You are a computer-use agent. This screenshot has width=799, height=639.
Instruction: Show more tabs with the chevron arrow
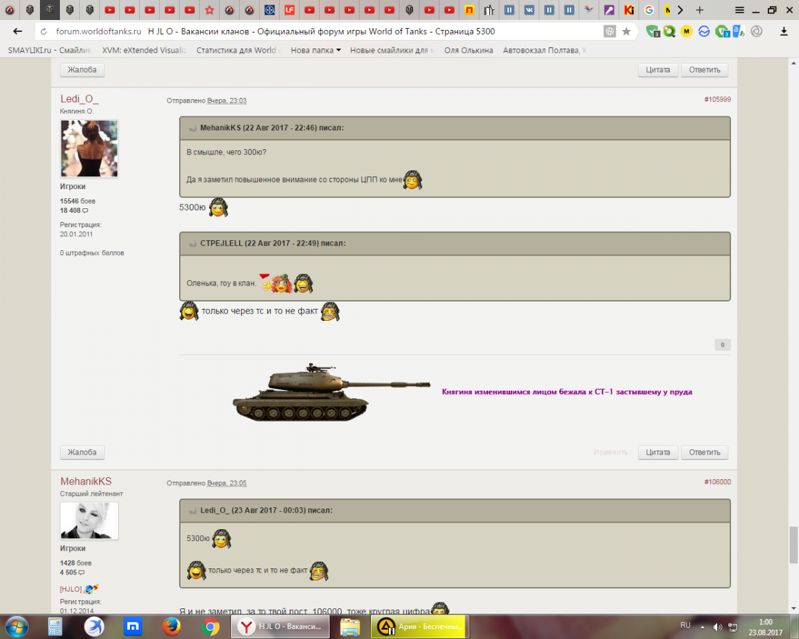[680, 10]
